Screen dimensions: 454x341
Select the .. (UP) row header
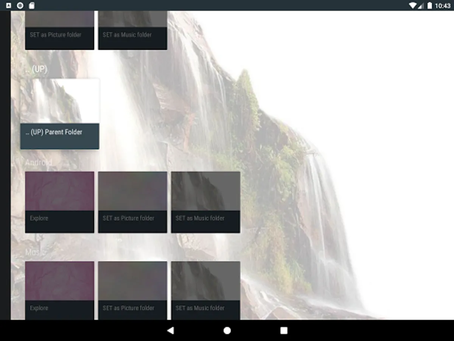[36, 70]
